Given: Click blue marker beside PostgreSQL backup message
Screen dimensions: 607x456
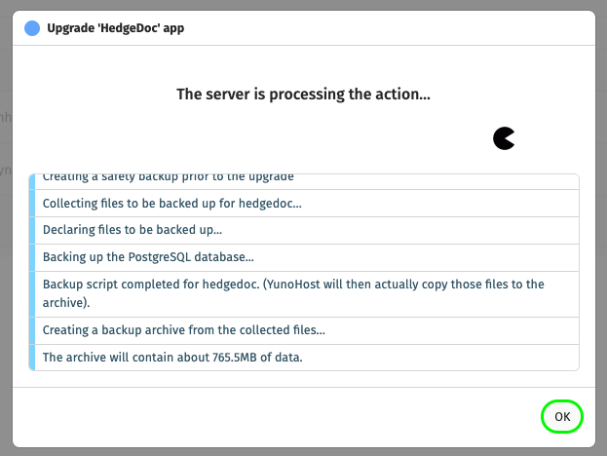Looking at the screenshot, I should click(x=32, y=257).
